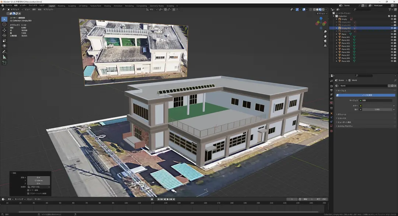Select the Rotate tool
This screenshot has height=216, width=398.
pyautogui.click(x=4, y=35)
